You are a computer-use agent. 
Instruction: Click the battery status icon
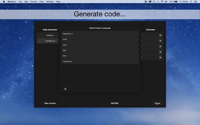tap(176, 2)
